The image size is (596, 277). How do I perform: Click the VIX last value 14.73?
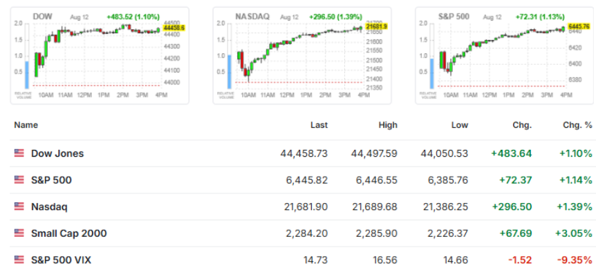point(315,260)
